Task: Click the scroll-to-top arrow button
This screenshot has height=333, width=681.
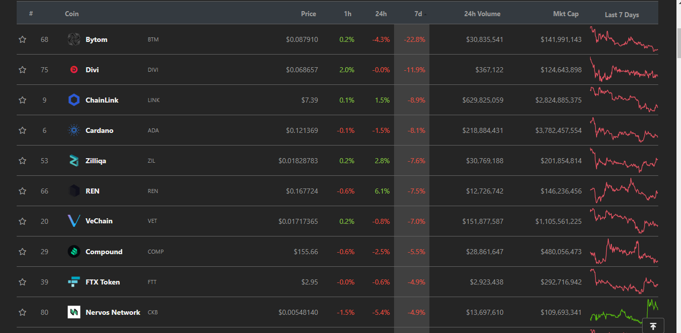Action: (x=653, y=326)
